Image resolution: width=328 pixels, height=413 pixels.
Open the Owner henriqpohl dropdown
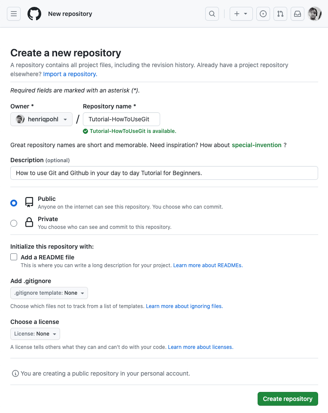coord(41,119)
